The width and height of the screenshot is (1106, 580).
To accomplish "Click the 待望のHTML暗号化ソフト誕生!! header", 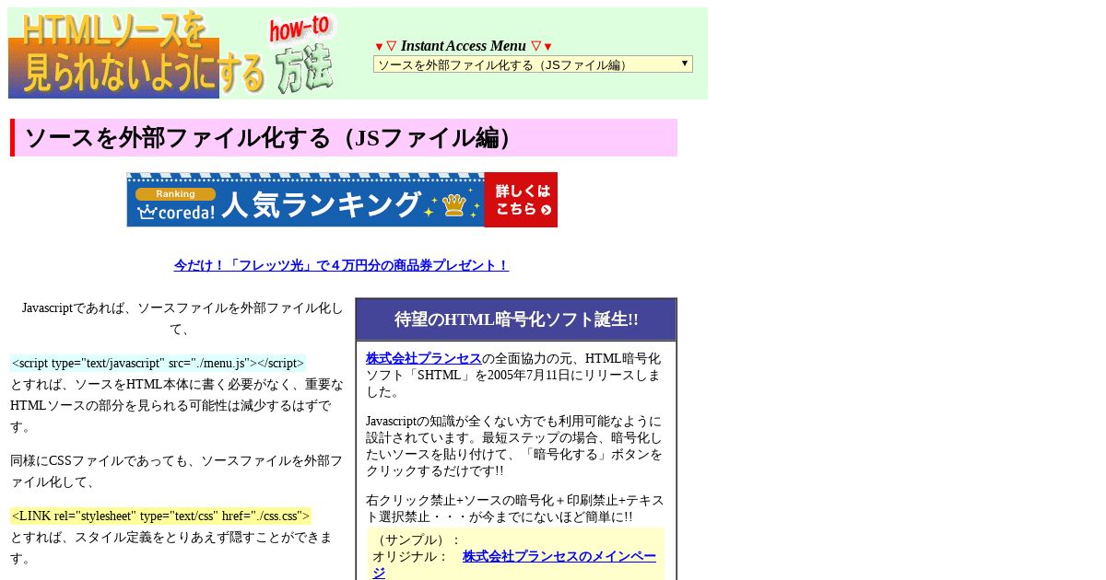I will [x=516, y=319].
